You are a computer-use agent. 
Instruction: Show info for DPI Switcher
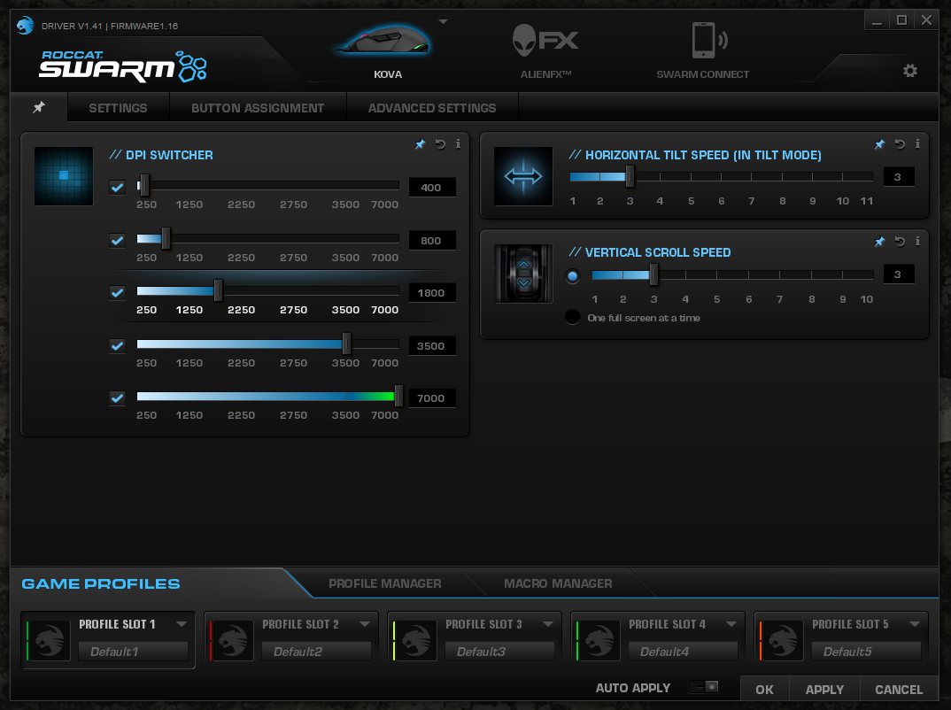tap(458, 144)
